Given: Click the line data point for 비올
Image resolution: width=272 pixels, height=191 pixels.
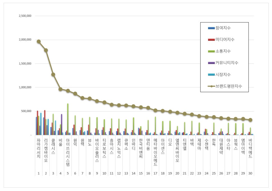Looking at the screenshot, I should (x=60, y=89).
